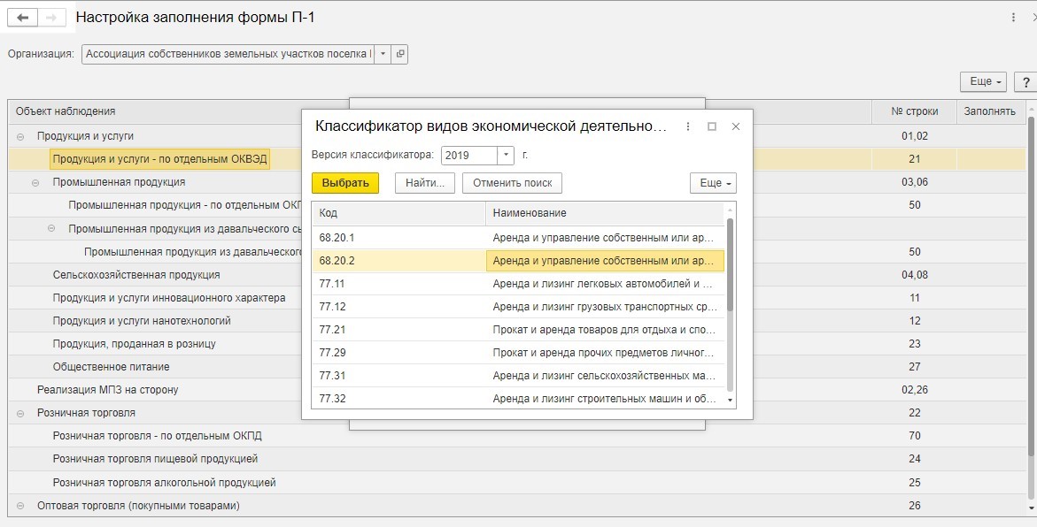Viewport: 1037px width, 527px height.
Task: Select Аренда и лизинг грузовых транспортных name
Action: (605, 307)
